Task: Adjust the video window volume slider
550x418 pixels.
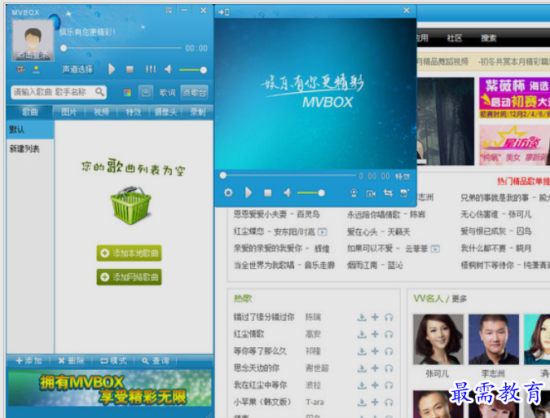Action: [x=311, y=193]
